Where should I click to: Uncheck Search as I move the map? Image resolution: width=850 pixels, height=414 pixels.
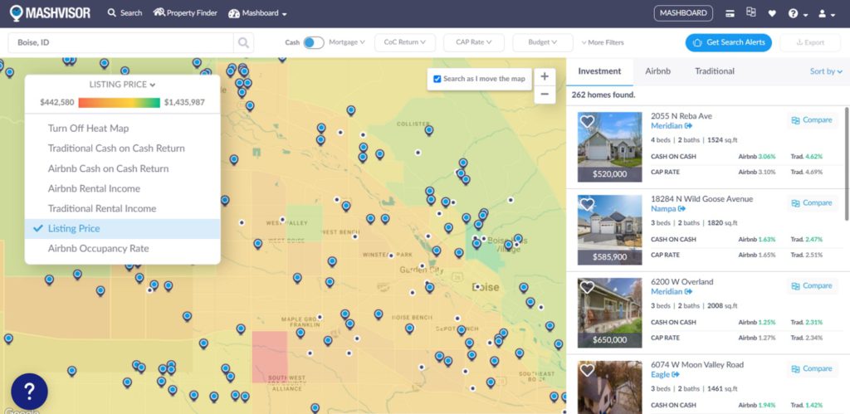pos(437,79)
